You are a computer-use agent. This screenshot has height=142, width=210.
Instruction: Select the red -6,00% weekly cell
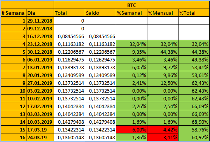tap(131, 130)
